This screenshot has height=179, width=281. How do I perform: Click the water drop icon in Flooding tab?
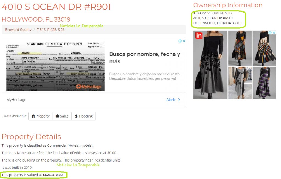click(x=76, y=116)
